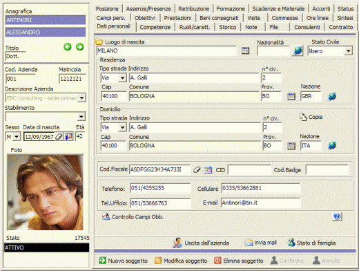Click the E-mail field with Antinori@tin.it
Screen dimensions: 359x271
(260, 203)
